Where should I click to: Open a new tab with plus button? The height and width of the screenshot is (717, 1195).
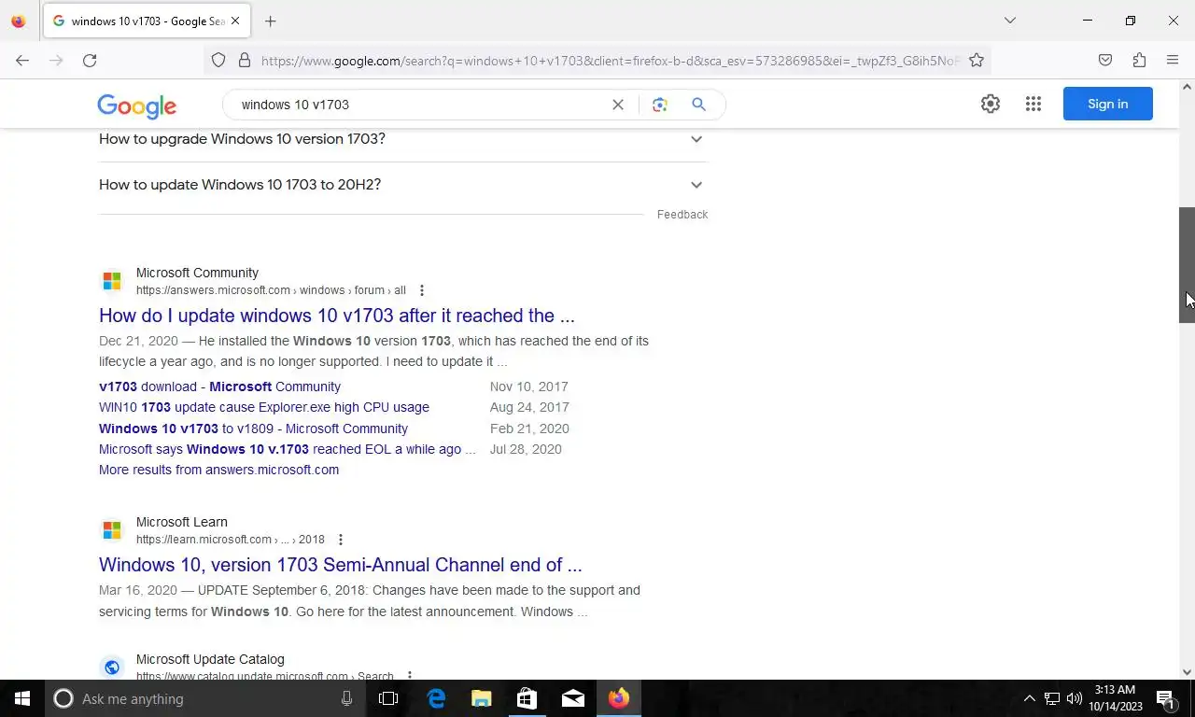tap(271, 21)
